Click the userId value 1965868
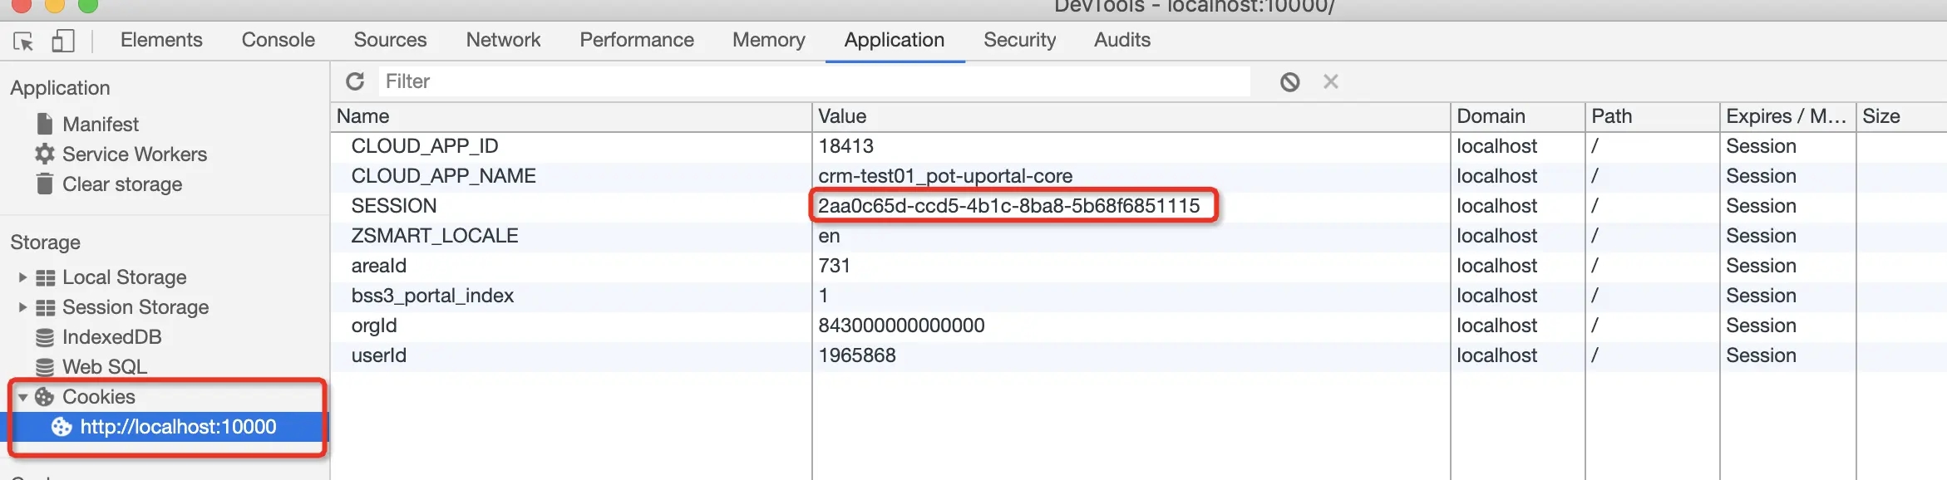The height and width of the screenshot is (480, 1947). (x=857, y=355)
